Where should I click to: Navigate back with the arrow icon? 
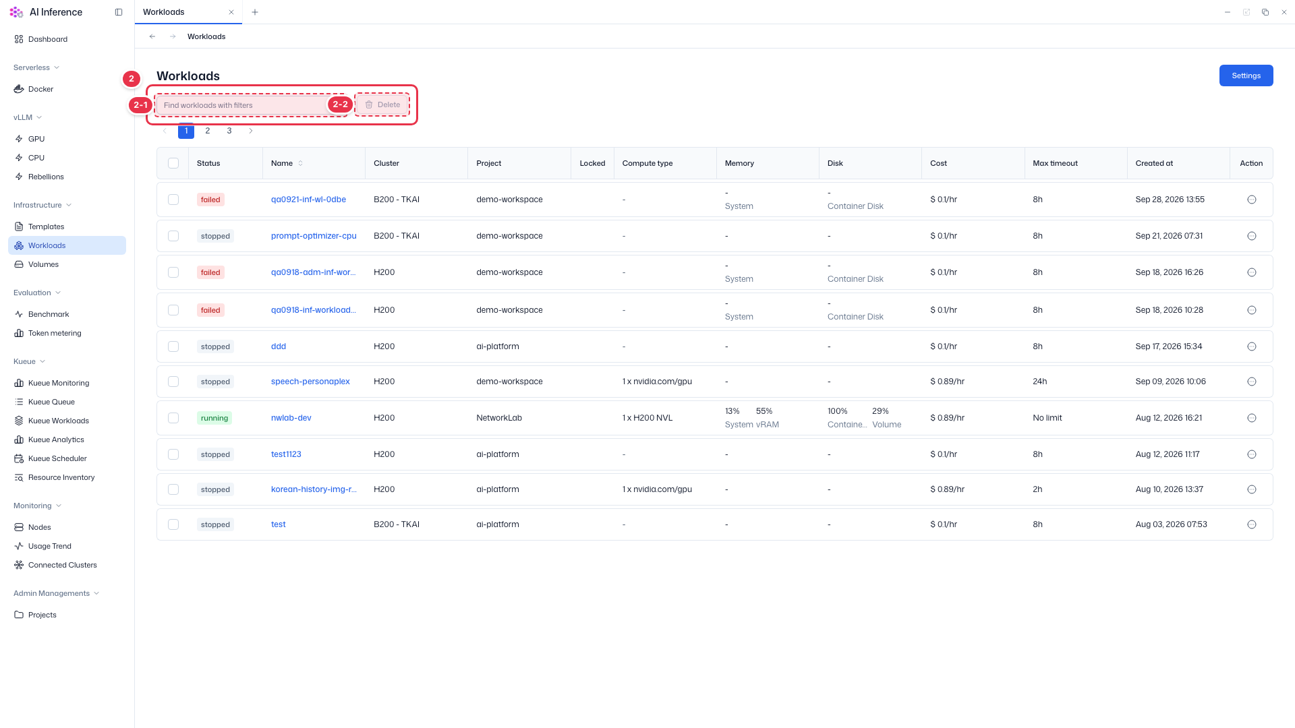[x=152, y=36]
